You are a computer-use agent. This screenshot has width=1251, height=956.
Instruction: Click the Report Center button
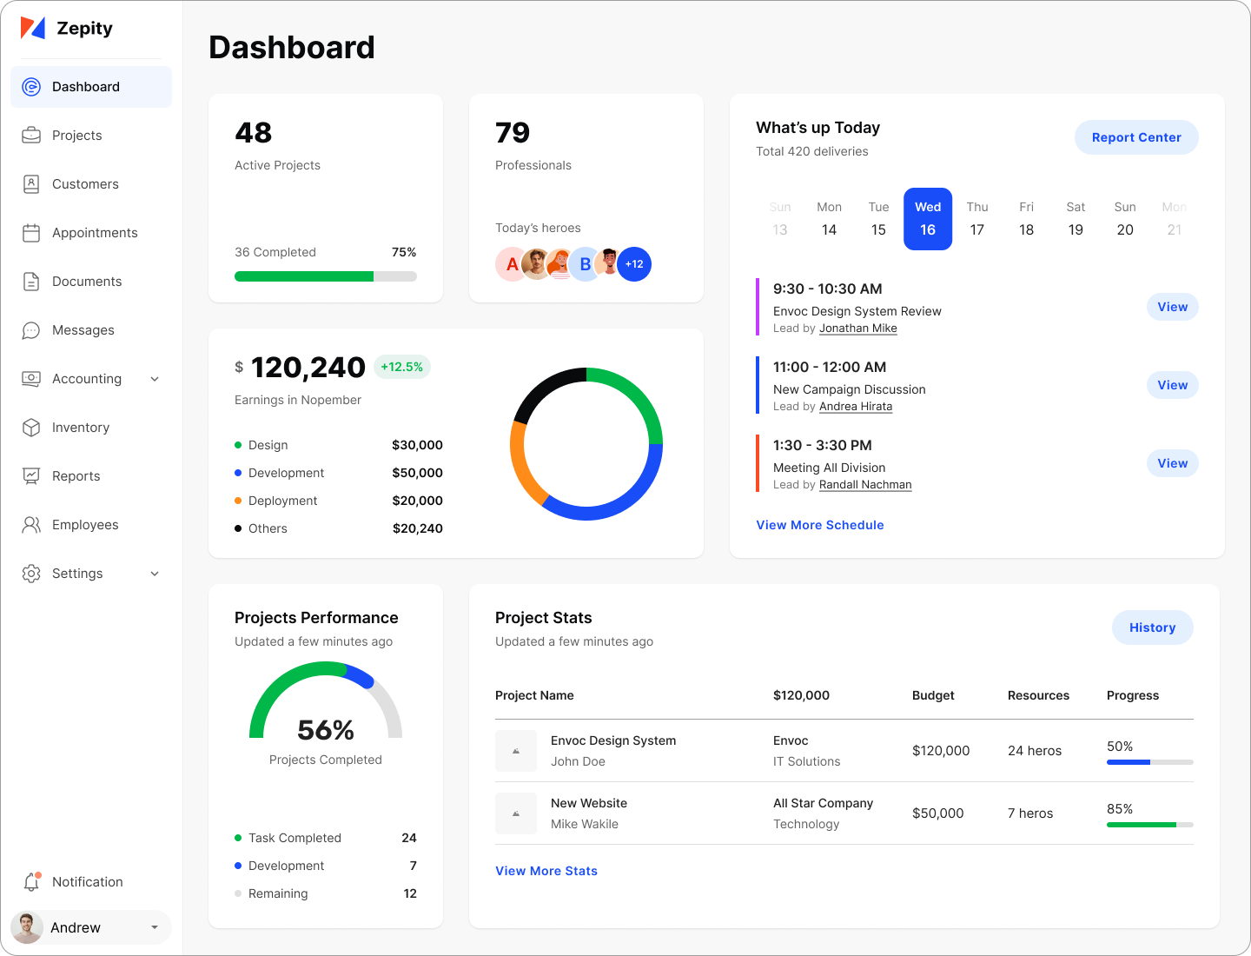click(1136, 137)
